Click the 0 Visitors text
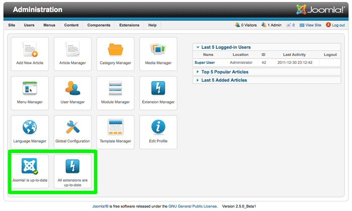The height and width of the screenshot is (211, 352). coord(249,25)
